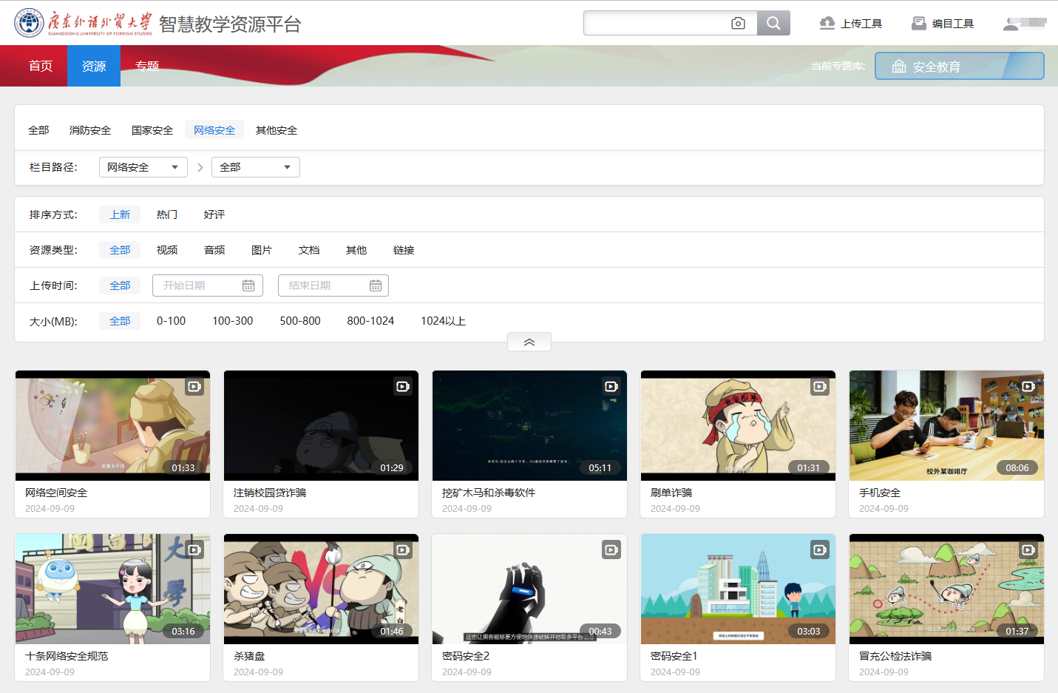Select the 消防安全 category tab

click(x=90, y=130)
